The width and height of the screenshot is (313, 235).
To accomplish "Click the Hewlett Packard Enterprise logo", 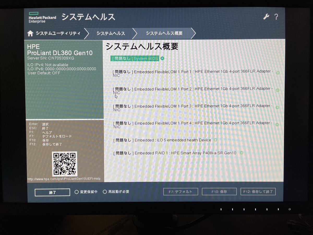I will 42,17.
